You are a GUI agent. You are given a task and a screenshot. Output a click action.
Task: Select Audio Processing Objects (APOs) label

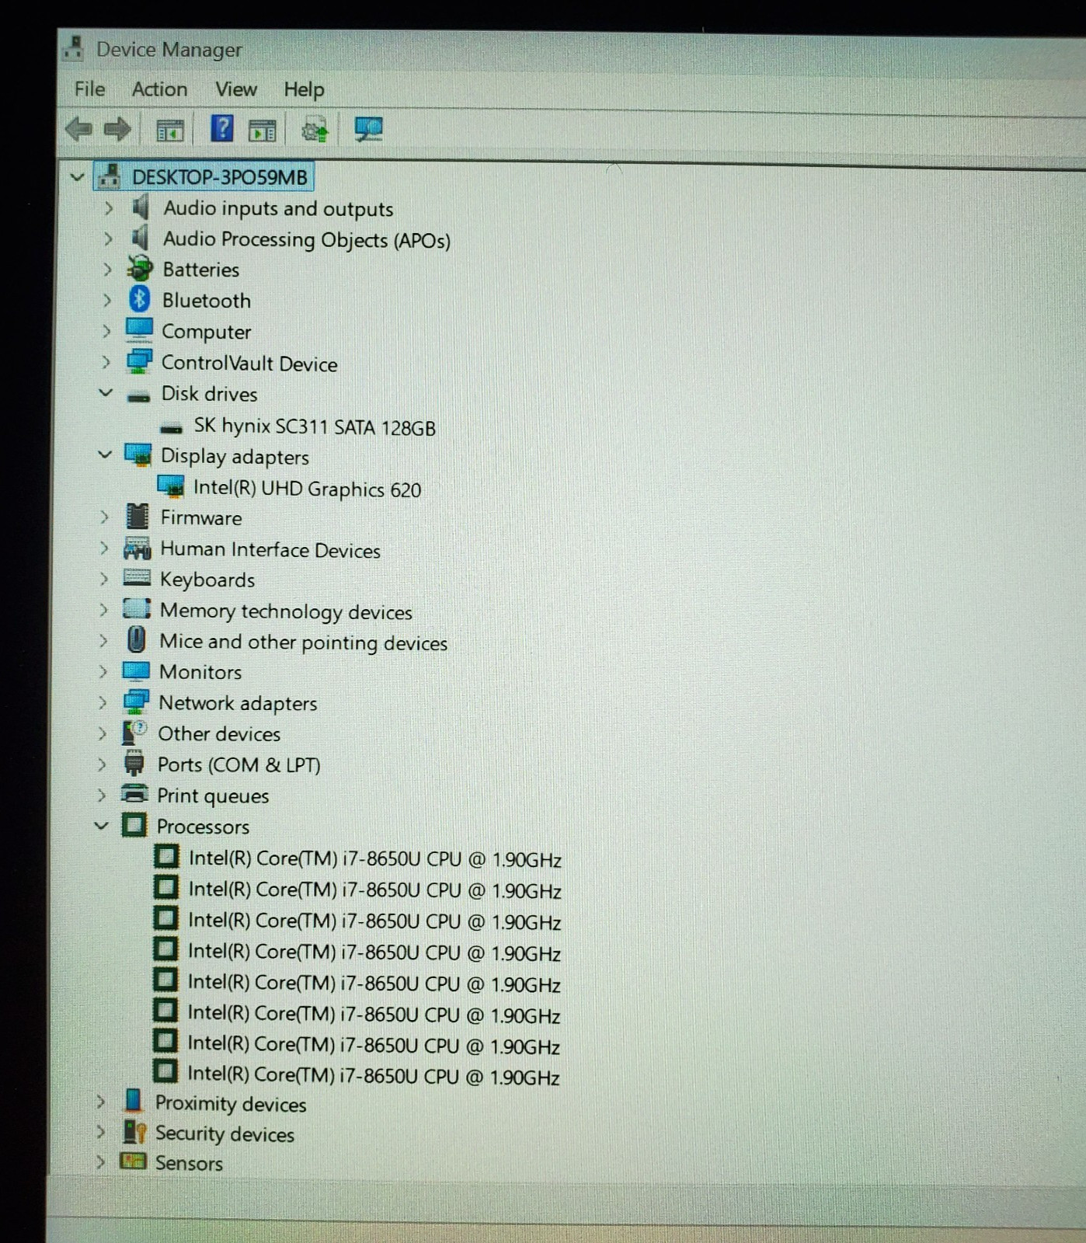pyautogui.click(x=307, y=239)
